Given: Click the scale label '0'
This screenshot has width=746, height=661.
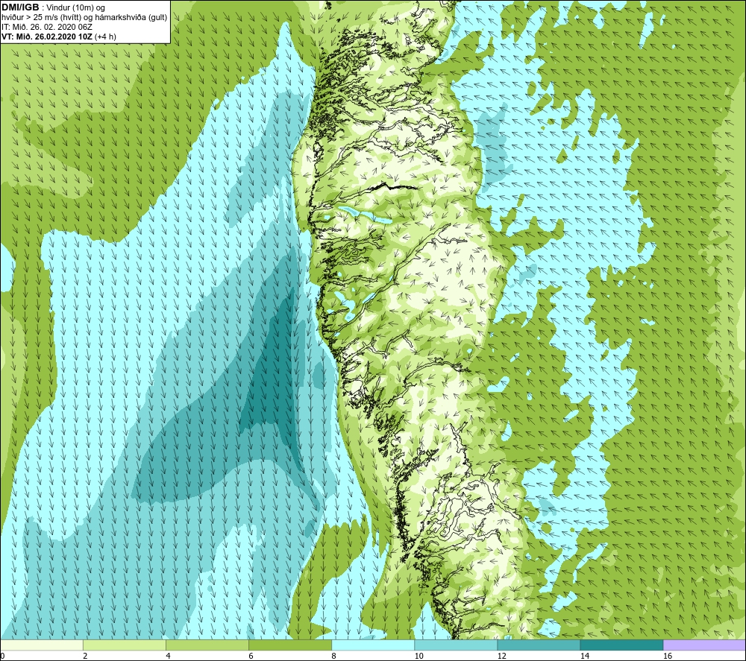Looking at the screenshot, I should [2, 656].
